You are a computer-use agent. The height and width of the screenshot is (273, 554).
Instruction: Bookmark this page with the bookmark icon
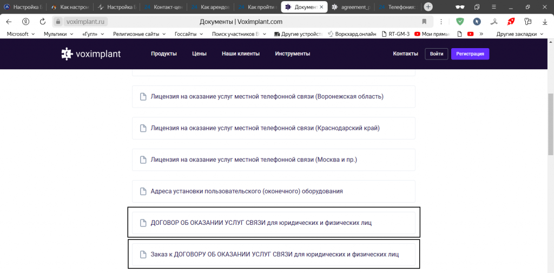coord(424,22)
